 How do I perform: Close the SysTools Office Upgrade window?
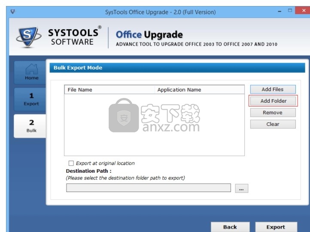point(303,10)
